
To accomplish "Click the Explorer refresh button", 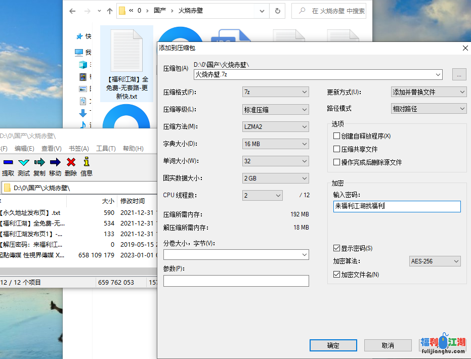I will tap(277, 11).
